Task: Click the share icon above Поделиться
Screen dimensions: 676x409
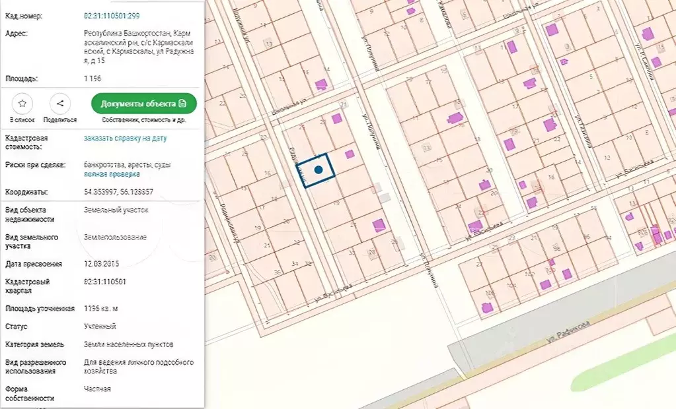Action: click(x=60, y=104)
